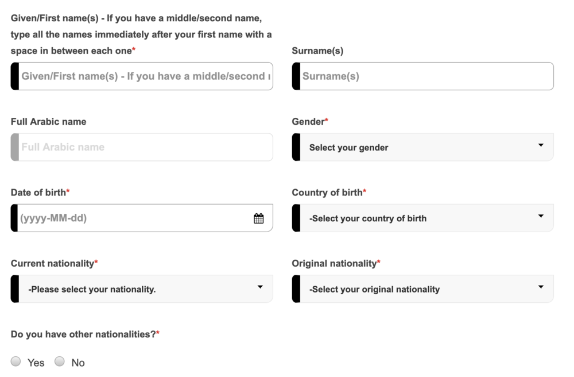Open the date of birth calendar picker icon

(259, 218)
